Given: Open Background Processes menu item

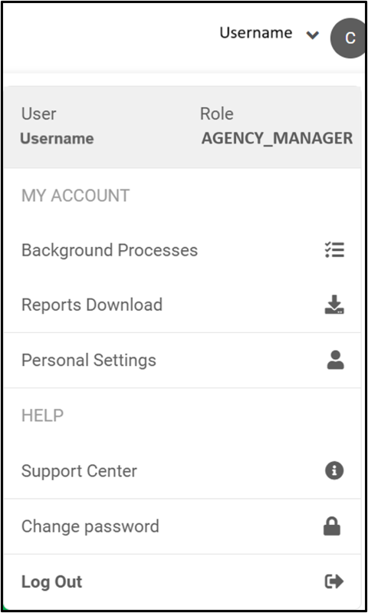Looking at the screenshot, I should 182,250.
